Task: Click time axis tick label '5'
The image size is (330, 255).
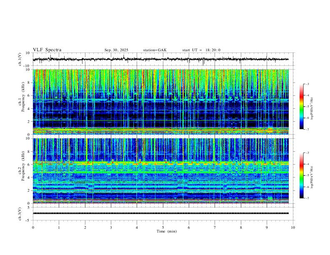Action: (163, 227)
